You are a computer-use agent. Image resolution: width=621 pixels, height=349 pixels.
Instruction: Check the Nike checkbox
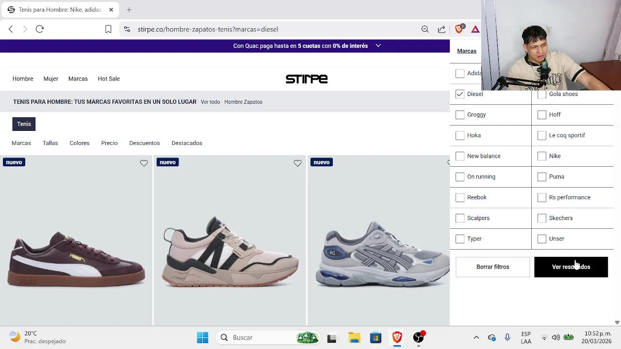pos(542,156)
